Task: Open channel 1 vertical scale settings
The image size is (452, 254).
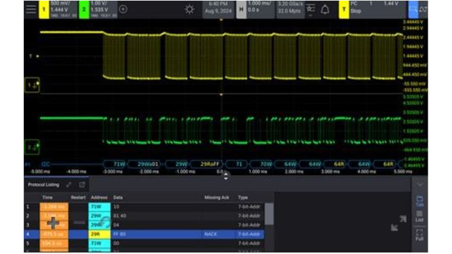Action: pyautogui.click(x=63, y=10)
